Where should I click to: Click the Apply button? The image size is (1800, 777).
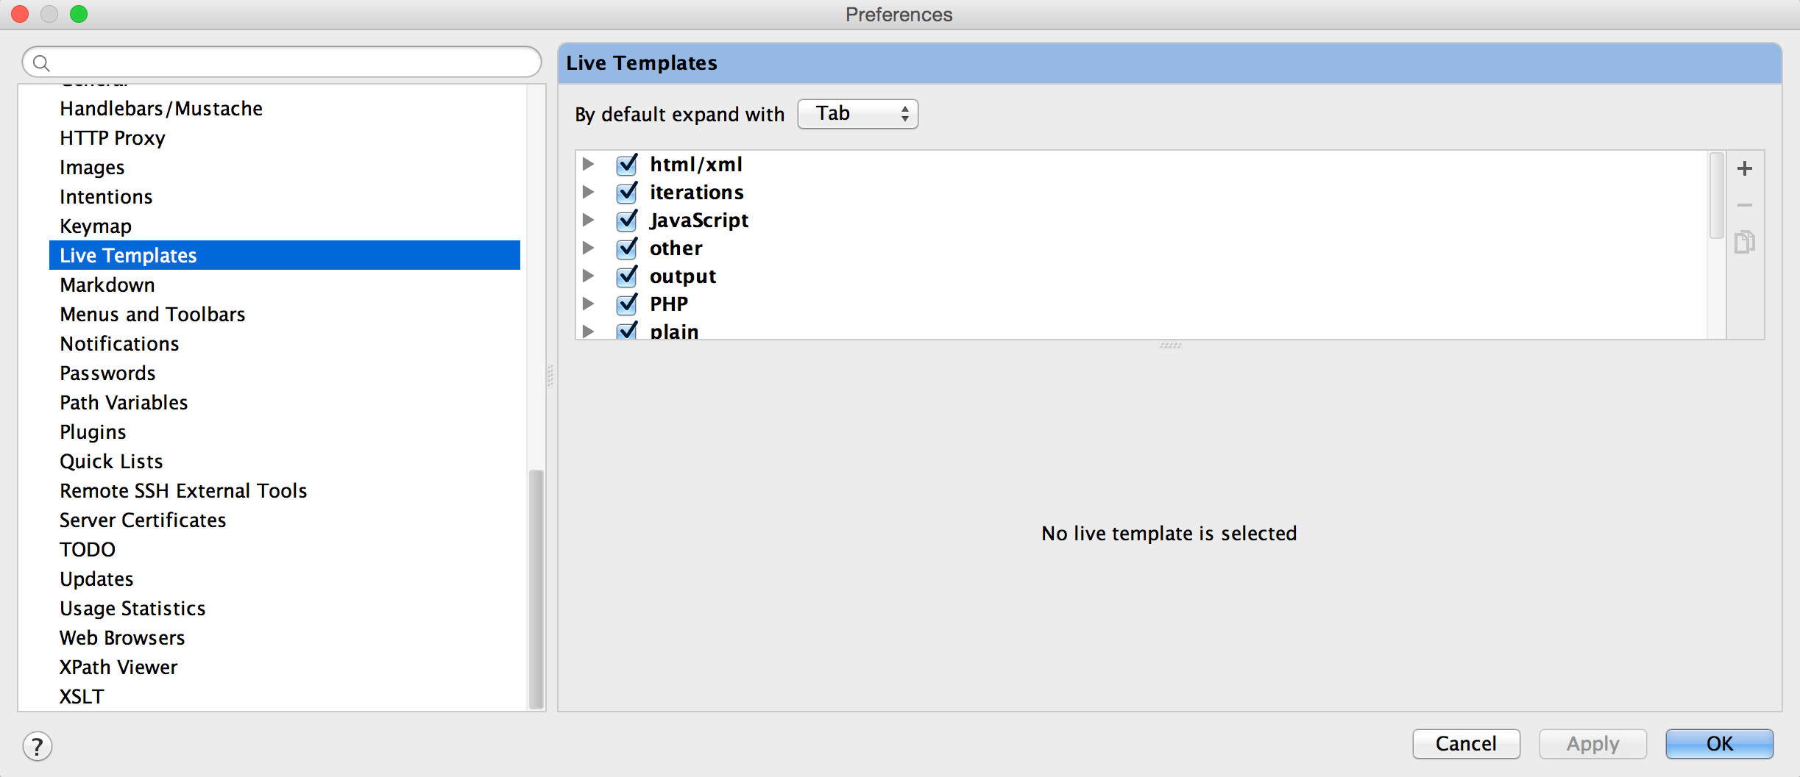click(x=1592, y=743)
